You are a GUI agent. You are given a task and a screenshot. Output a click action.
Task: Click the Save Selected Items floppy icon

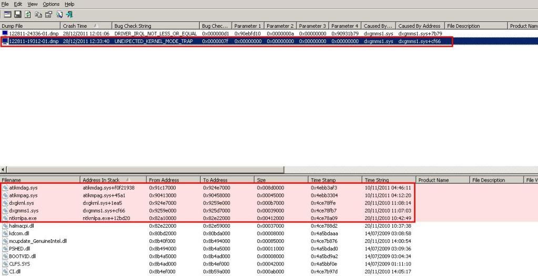click(x=17, y=15)
